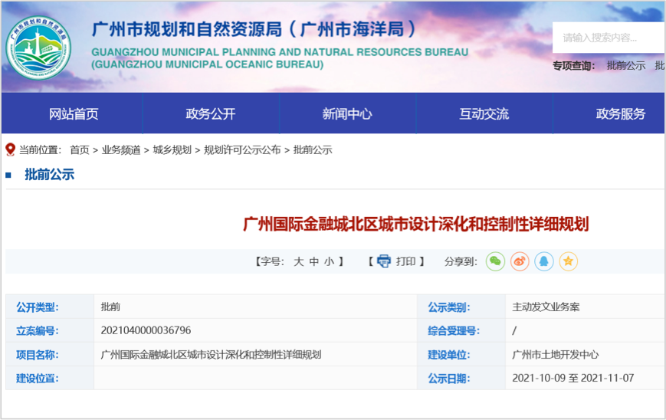Set font size to 小 (small)
Screen dimensions: 666x420
329,261
